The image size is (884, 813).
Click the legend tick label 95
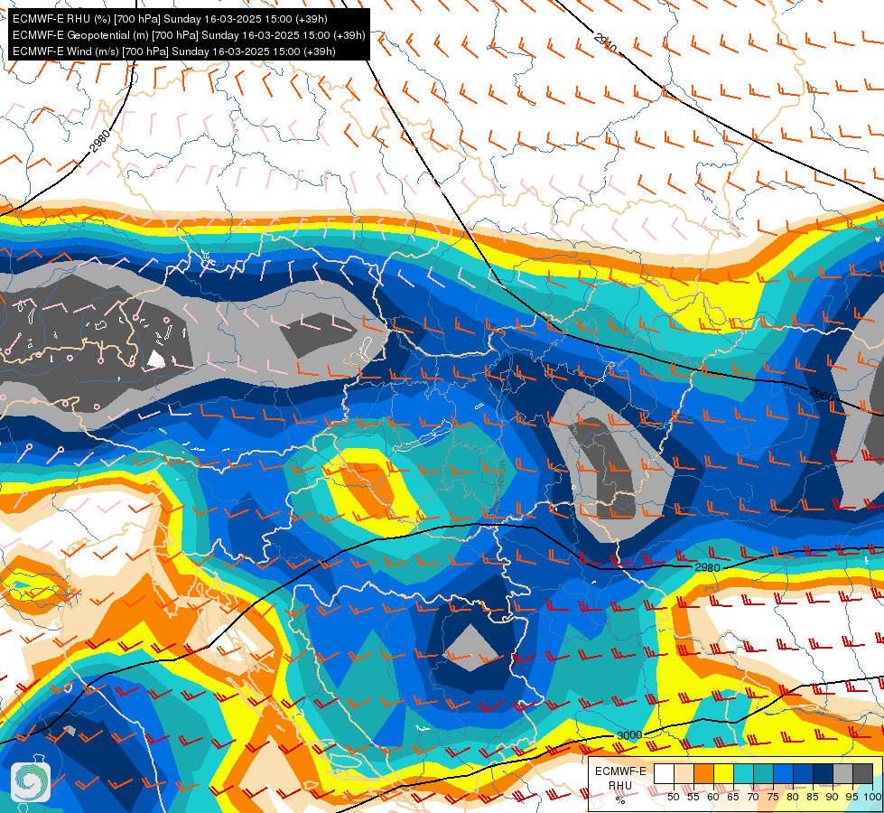[851, 797]
